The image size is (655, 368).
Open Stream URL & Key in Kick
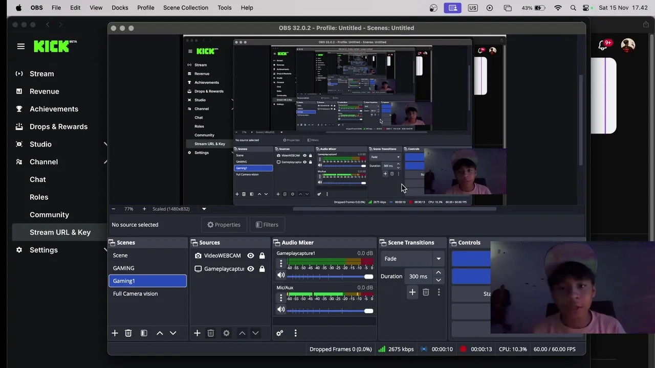60,233
